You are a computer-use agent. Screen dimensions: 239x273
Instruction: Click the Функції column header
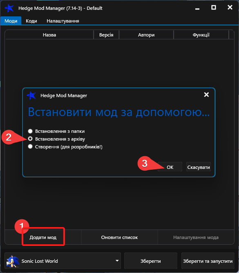point(201,35)
